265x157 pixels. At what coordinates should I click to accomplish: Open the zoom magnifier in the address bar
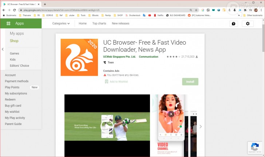(x=191, y=10)
